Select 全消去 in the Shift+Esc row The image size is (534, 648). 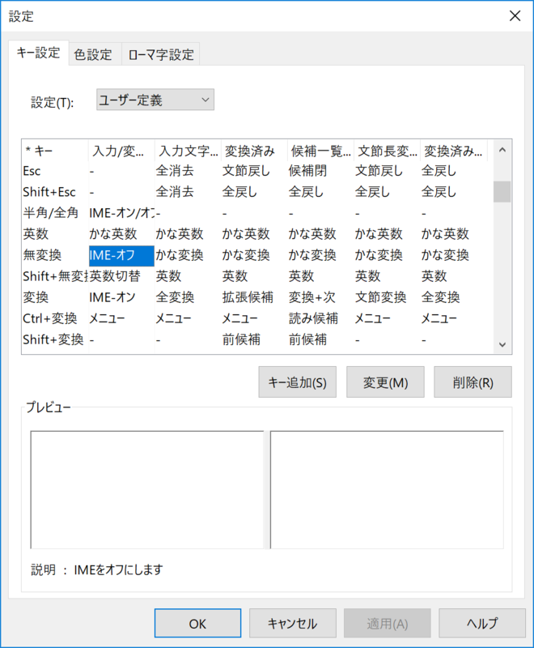click(175, 192)
